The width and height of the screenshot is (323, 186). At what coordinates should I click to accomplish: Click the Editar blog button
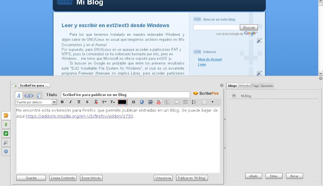[274, 176]
